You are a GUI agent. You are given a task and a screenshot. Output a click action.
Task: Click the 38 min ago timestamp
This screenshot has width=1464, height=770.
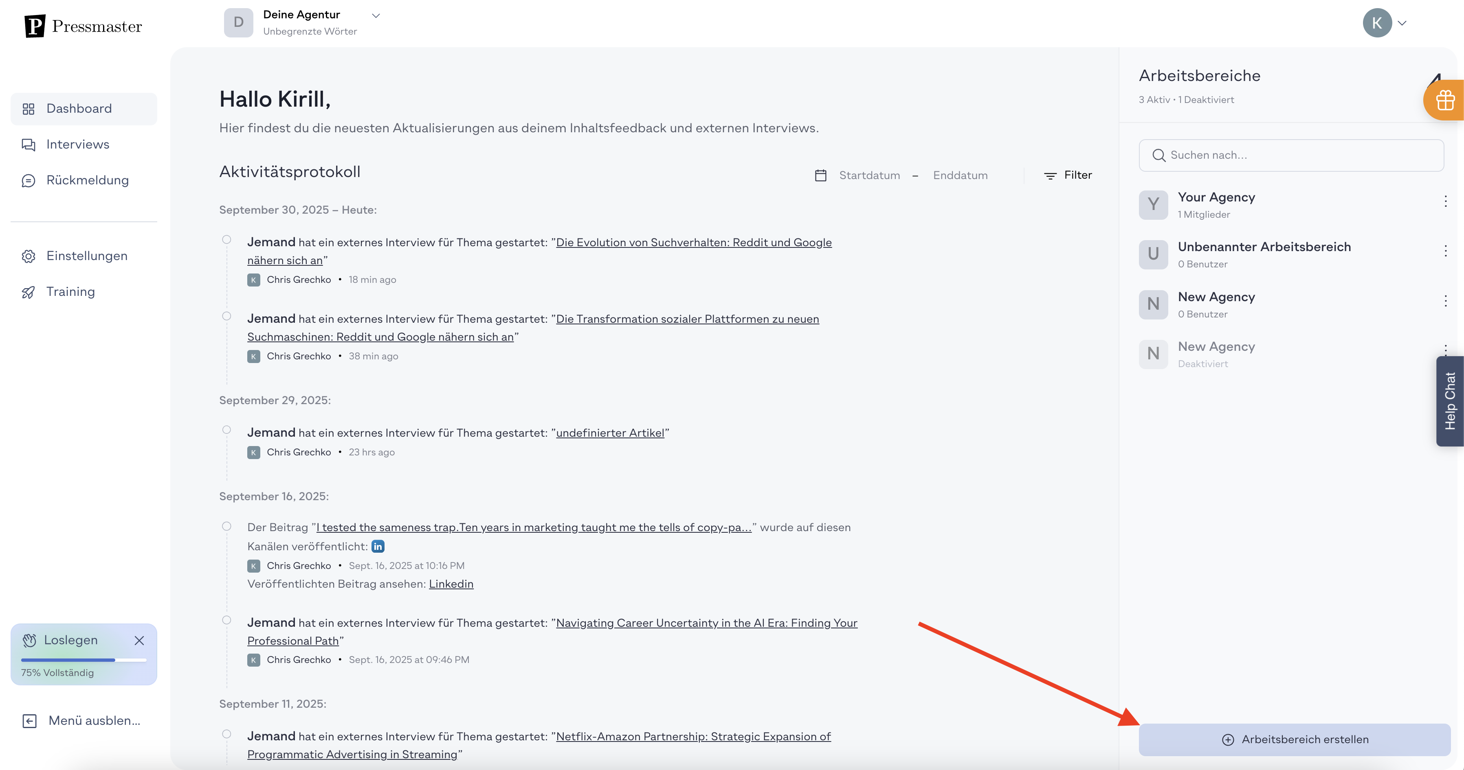tap(374, 356)
